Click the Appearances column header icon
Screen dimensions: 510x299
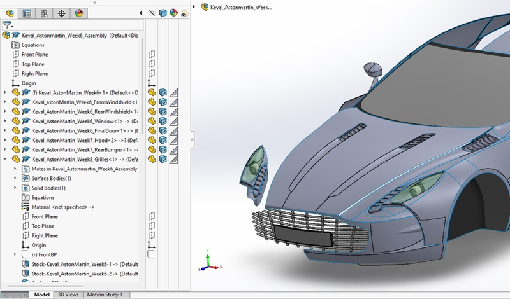(173, 13)
